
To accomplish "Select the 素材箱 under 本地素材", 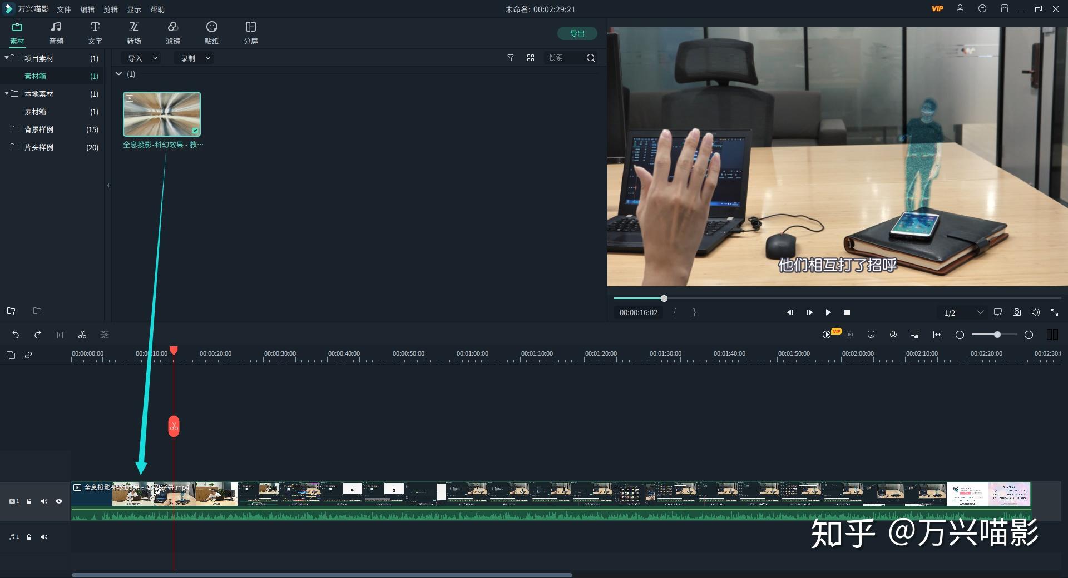I will [52, 112].
